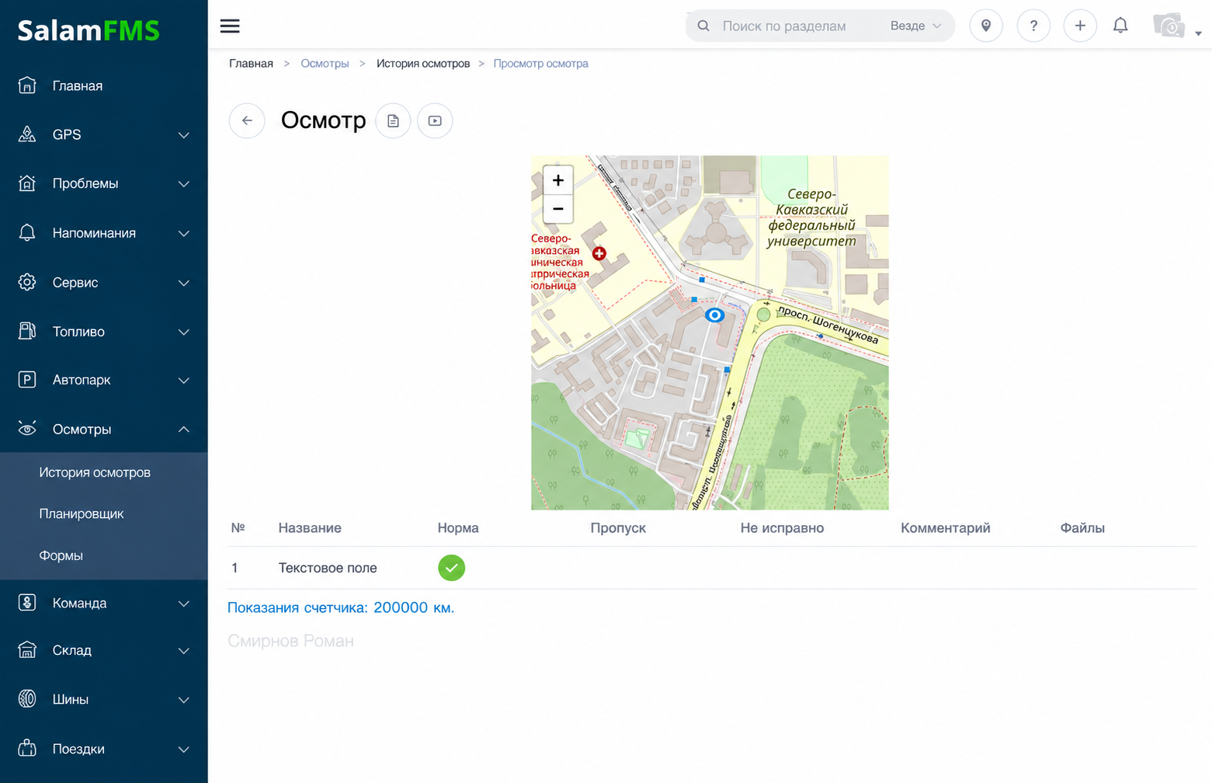Screen dimensions: 1212x783
Task: Click the video play icon beside Осмотр
Action: (435, 120)
